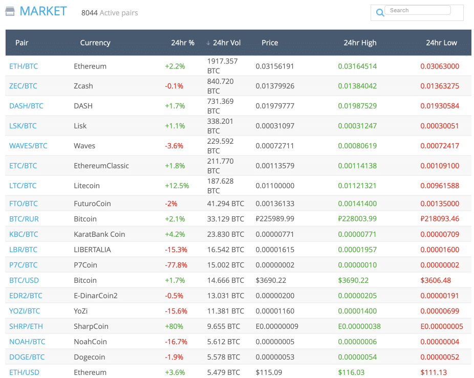Open the FTO/BTC pair
This screenshot has width=474, height=378.
[24, 204]
